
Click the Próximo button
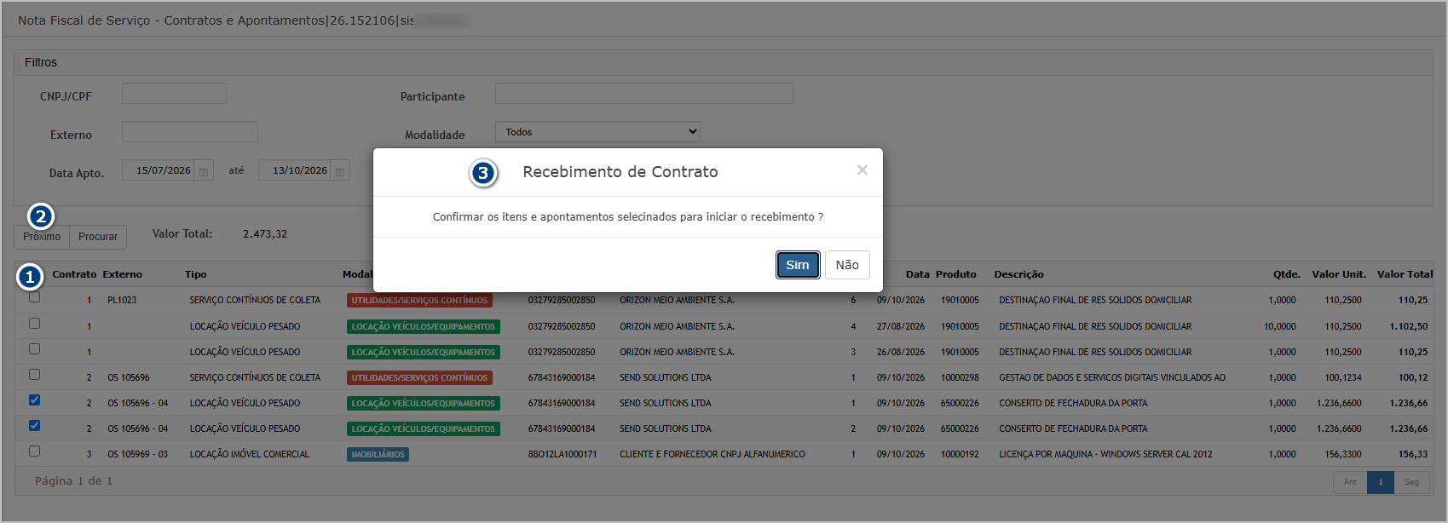pos(42,237)
